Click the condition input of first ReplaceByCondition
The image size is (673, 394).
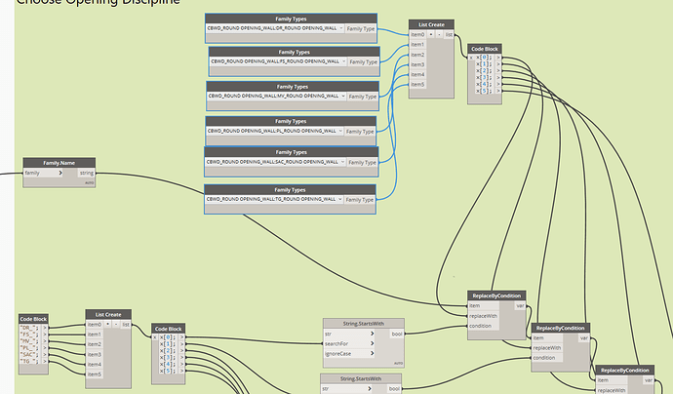click(484, 326)
